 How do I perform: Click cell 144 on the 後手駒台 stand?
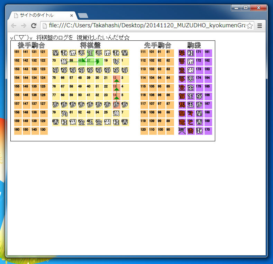tap(26, 79)
